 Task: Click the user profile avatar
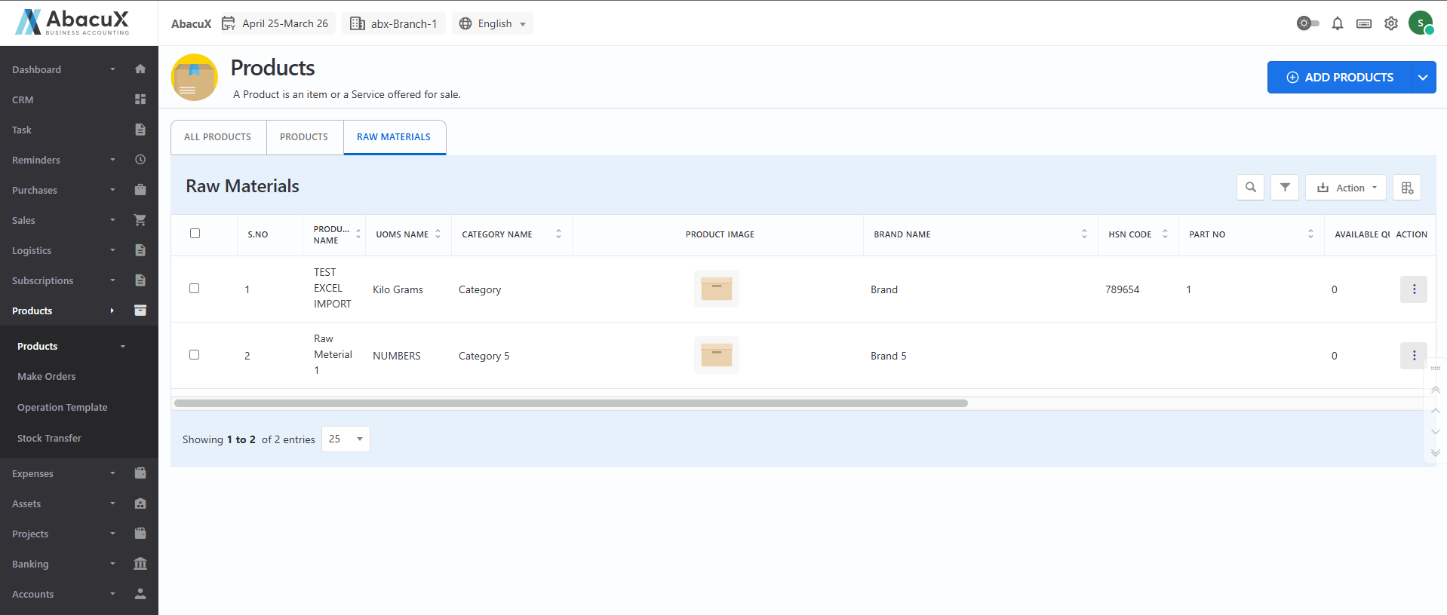click(x=1421, y=23)
